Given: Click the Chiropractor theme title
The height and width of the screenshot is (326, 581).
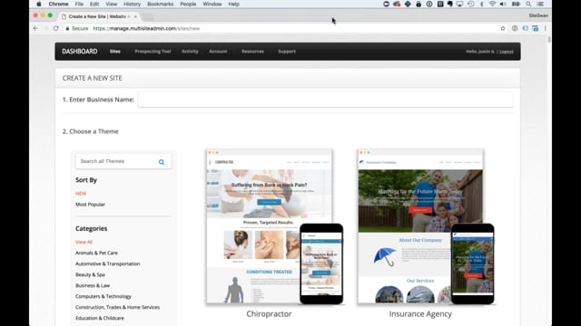Looking at the screenshot, I should click(x=269, y=314).
